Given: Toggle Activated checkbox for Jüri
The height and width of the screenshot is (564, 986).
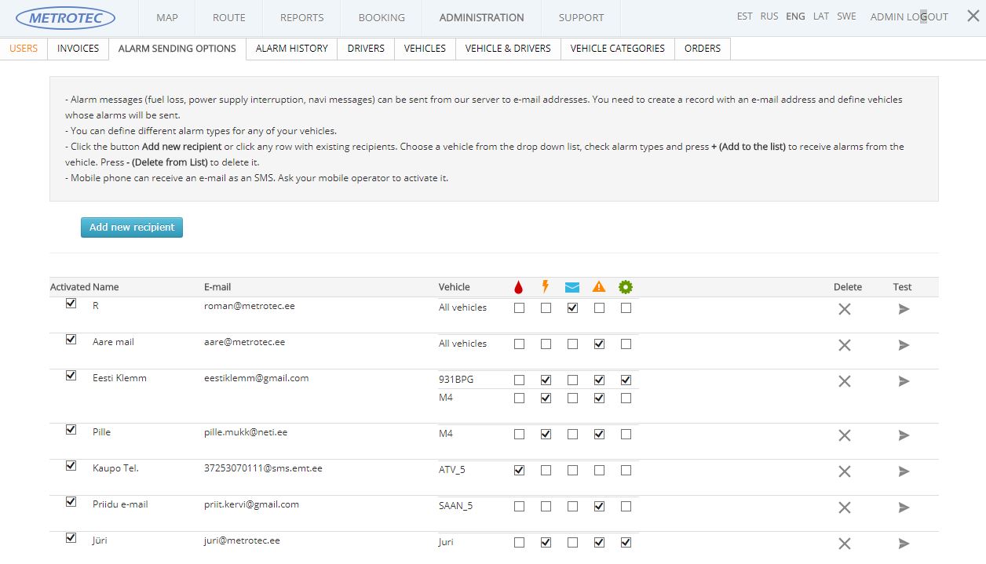Looking at the screenshot, I should [71, 538].
